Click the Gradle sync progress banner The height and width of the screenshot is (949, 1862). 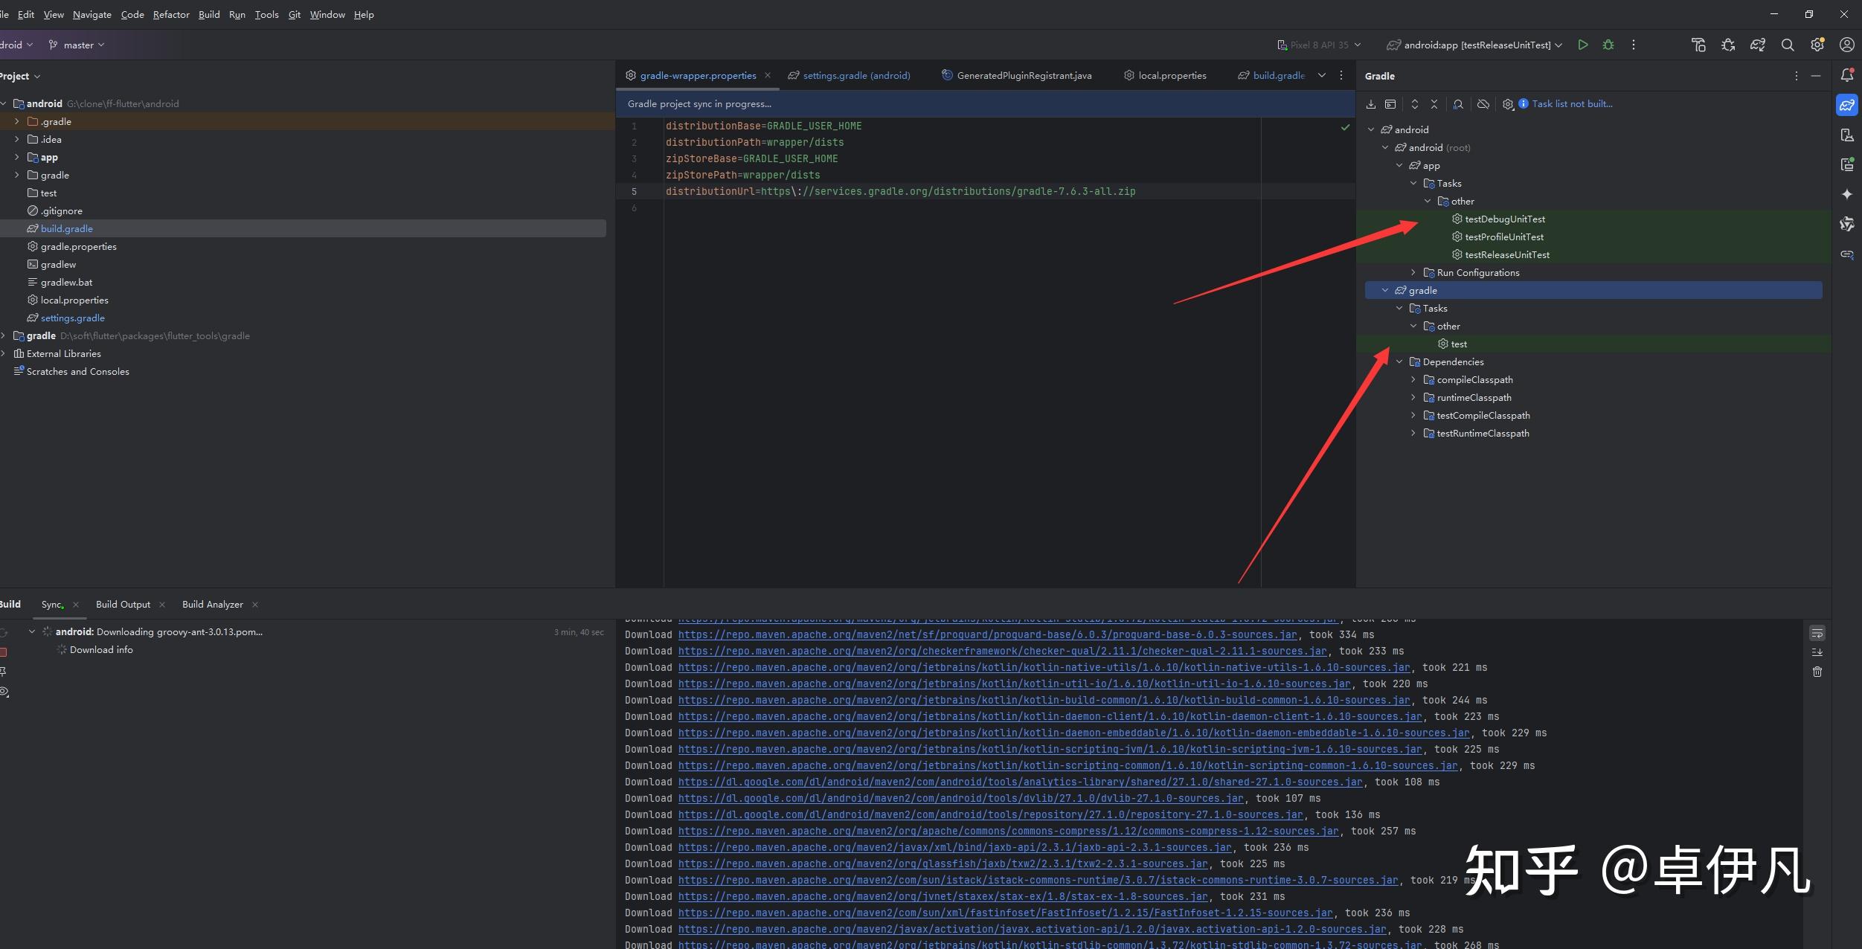point(698,103)
